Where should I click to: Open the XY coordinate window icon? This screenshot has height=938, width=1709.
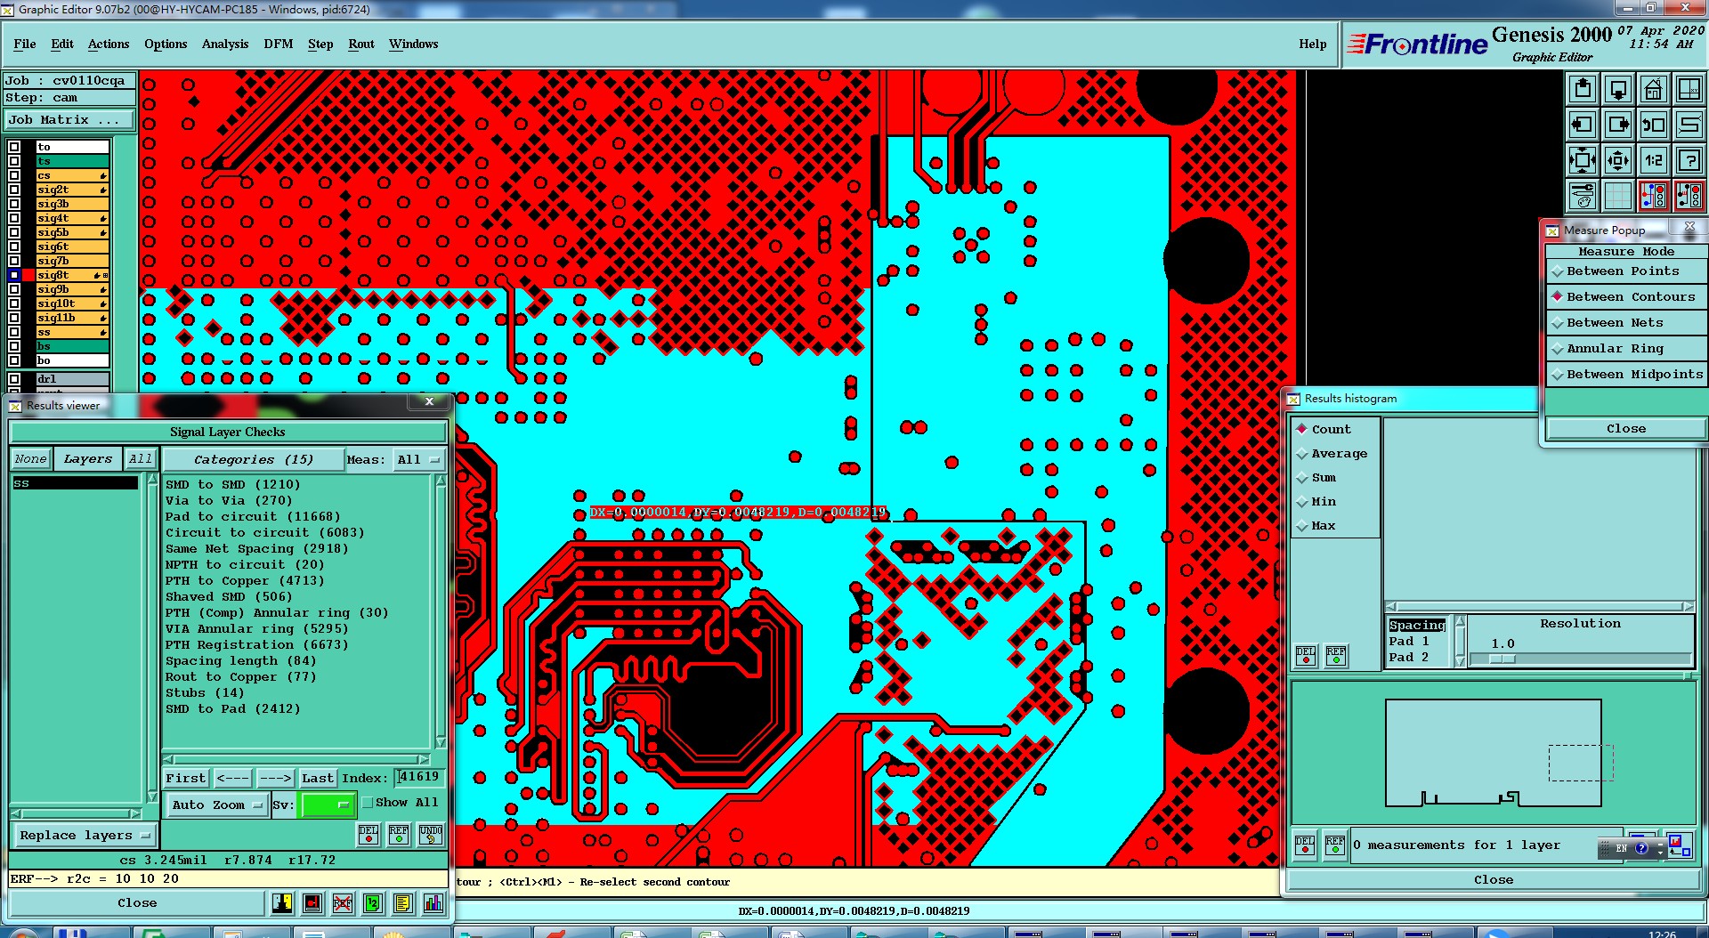point(1689,89)
